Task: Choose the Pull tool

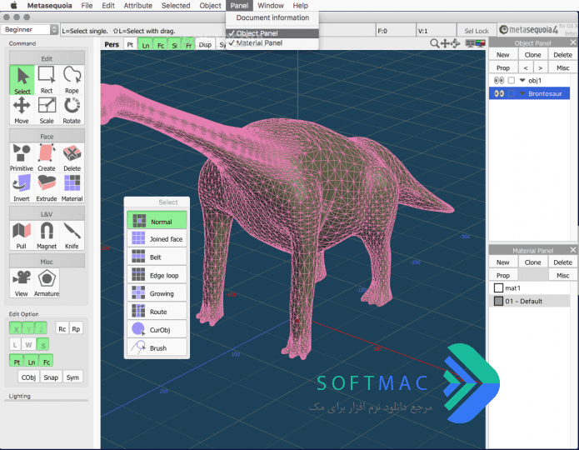Action: [x=22, y=235]
